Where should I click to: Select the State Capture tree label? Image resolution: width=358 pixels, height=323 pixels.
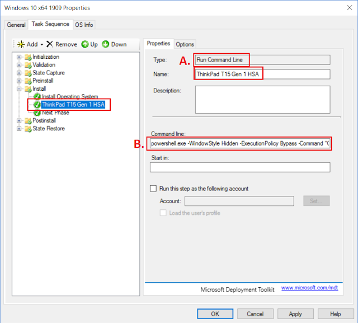(49, 73)
